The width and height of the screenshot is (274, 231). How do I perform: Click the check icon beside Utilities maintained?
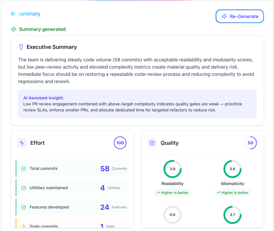[24, 188]
